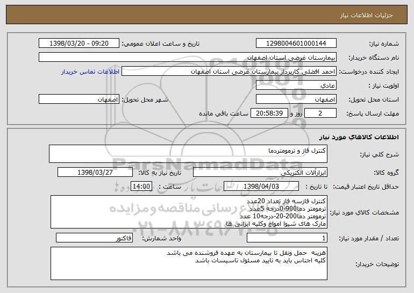Click the label استان محل تحویل
The height and width of the screenshot is (293, 414).
pos(374,99)
